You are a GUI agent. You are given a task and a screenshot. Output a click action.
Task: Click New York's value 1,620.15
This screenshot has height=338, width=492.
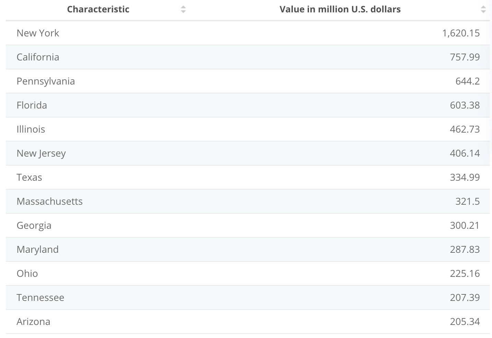pyautogui.click(x=461, y=33)
